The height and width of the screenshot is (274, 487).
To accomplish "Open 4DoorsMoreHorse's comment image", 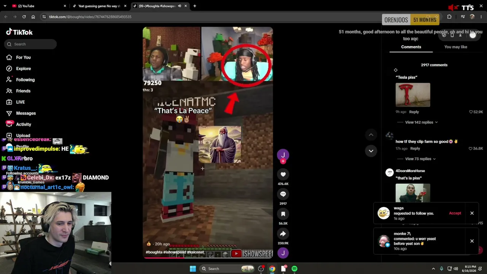I will (x=413, y=193).
